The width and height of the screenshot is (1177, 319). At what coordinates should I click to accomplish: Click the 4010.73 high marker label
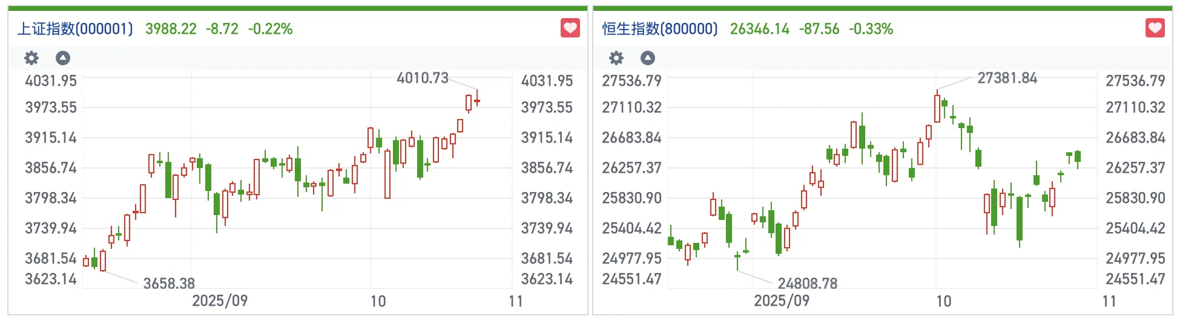422,78
